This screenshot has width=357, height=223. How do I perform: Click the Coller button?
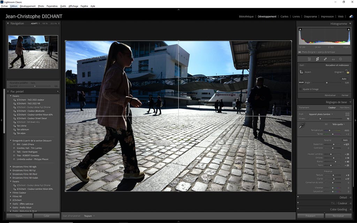point(47,216)
